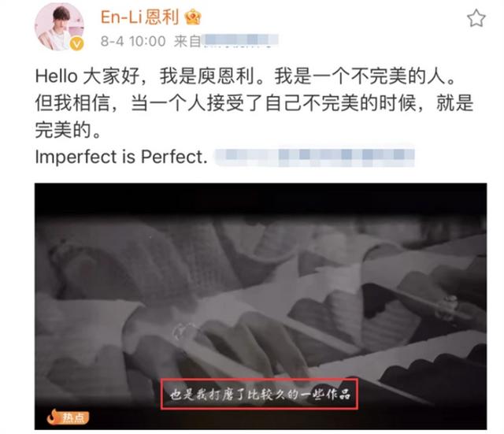Click the 8-4 10:00 post timestamp
Viewport: 504px width, 434px height.
tap(133, 41)
